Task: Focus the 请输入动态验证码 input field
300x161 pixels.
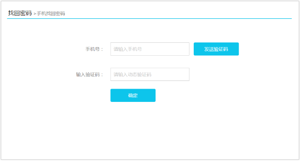Action: pyautogui.click(x=150, y=74)
